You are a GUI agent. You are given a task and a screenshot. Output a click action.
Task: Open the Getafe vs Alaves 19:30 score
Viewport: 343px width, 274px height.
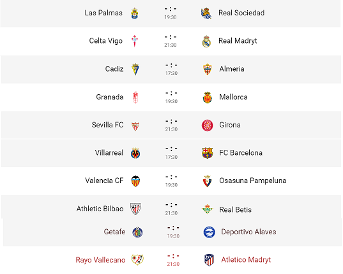pyautogui.click(x=173, y=232)
